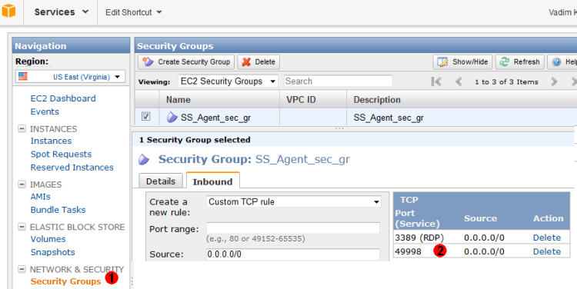Open the Services menu
This screenshot has width=577, height=289.
click(x=61, y=12)
